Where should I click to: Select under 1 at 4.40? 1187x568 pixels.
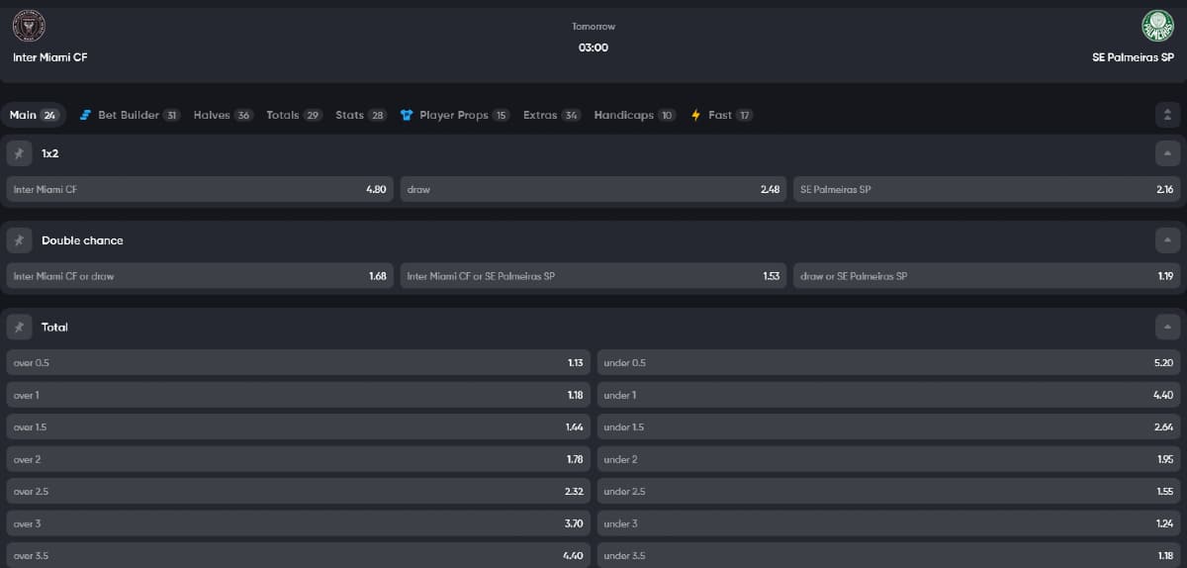point(888,395)
